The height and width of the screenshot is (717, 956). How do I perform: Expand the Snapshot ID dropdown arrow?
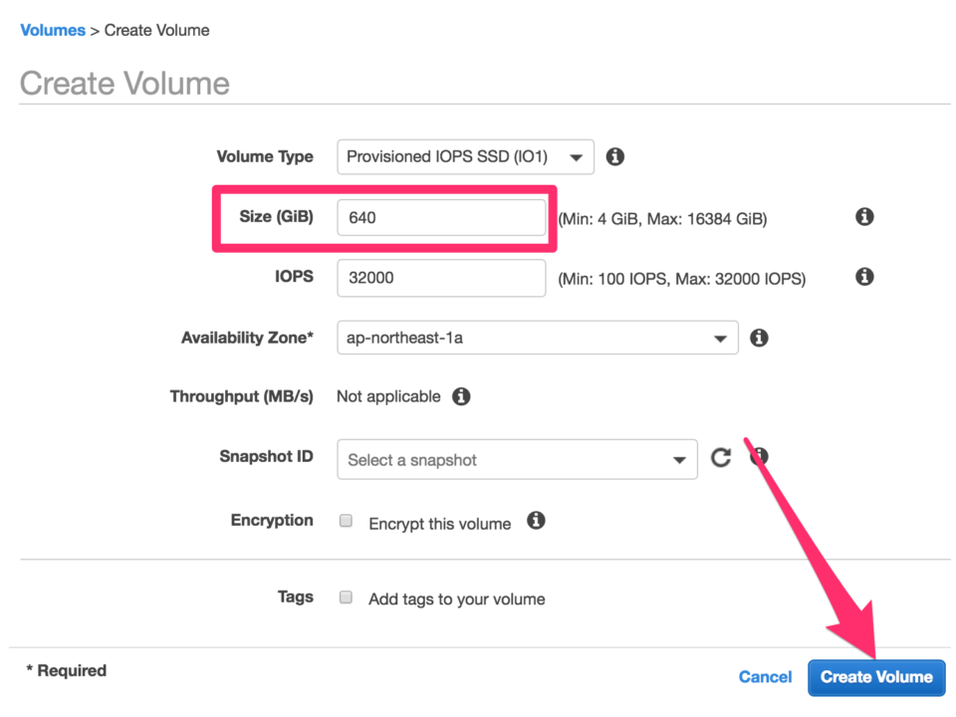click(x=678, y=459)
